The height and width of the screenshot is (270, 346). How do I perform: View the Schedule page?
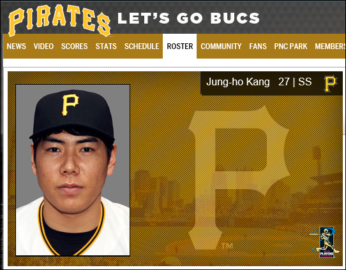(142, 46)
